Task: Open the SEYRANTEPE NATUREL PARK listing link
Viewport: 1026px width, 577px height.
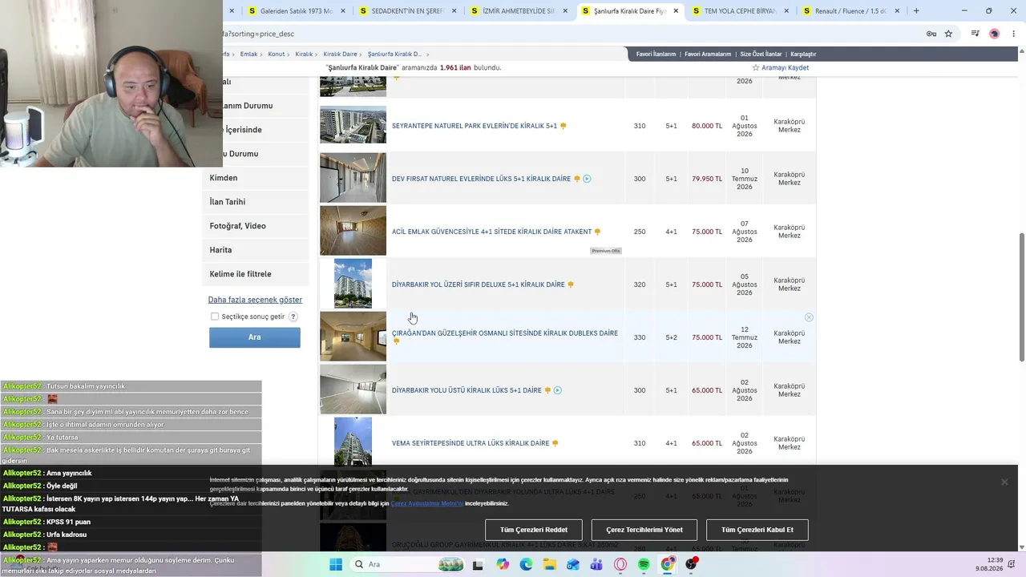Action: click(475, 126)
